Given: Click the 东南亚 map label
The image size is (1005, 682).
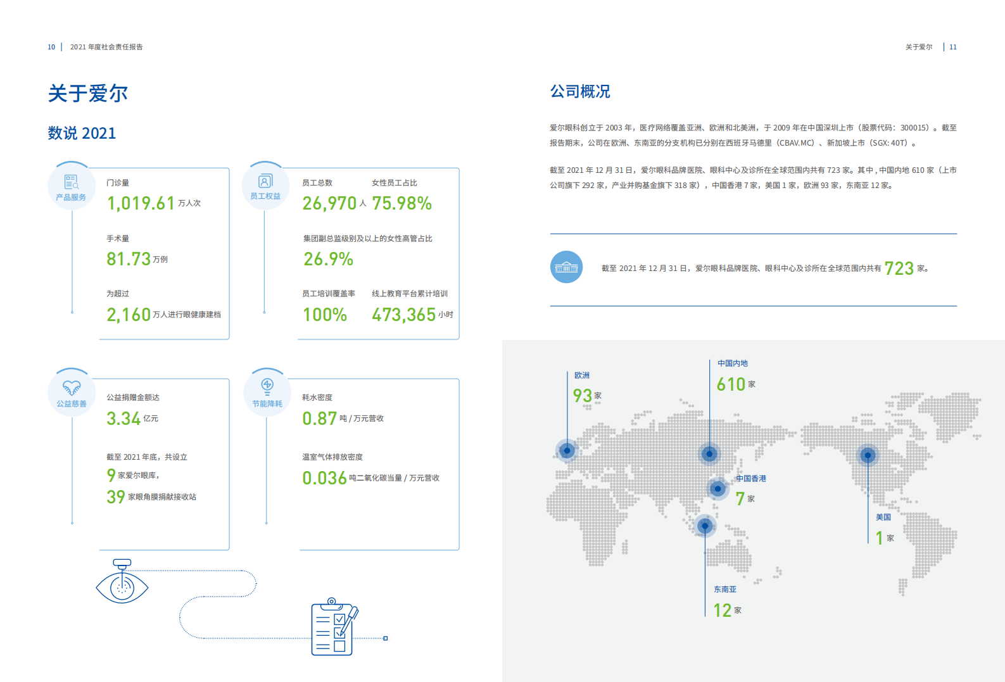Looking at the screenshot, I should (725, 590).
